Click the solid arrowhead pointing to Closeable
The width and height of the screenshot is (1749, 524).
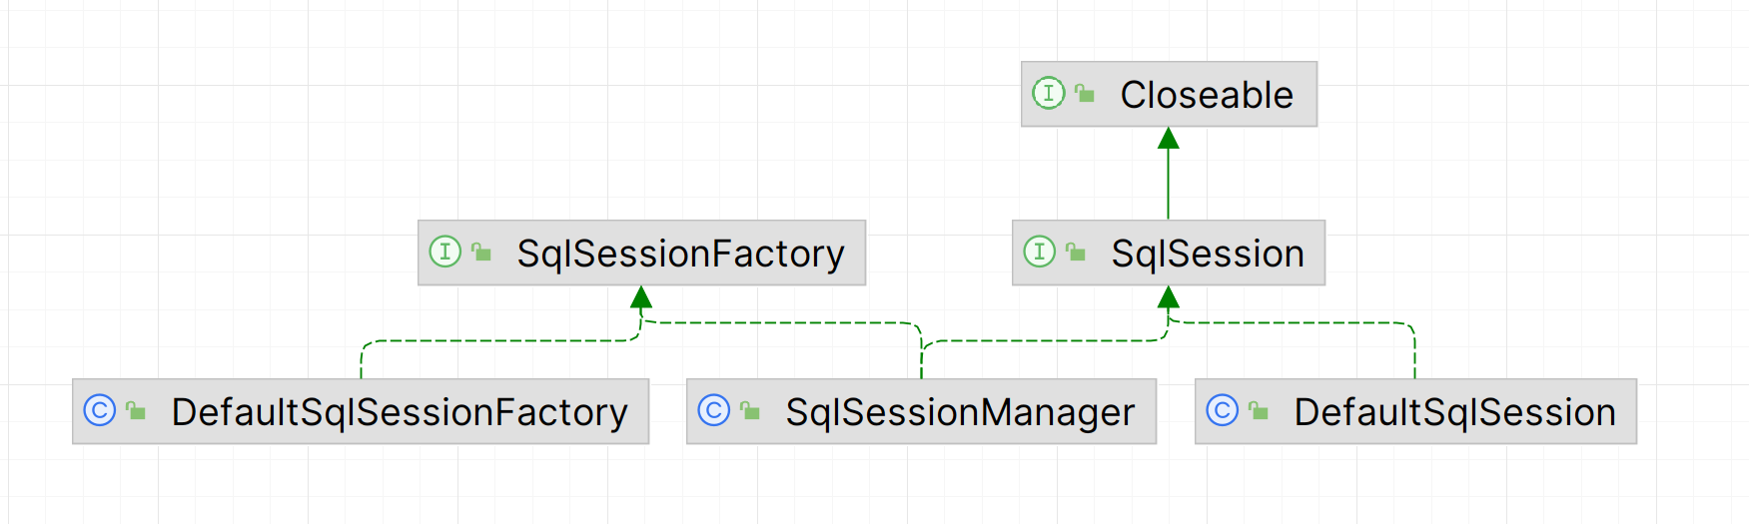tap(1168, 139)
